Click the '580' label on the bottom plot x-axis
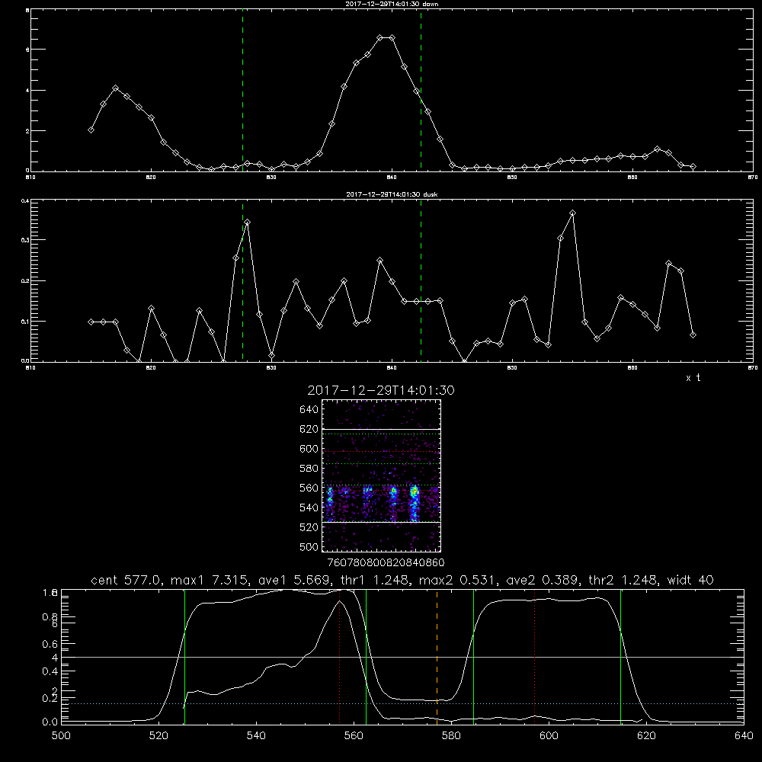This screenshot has width=762, height=762. pyautogui.click(x=451, y=735)
